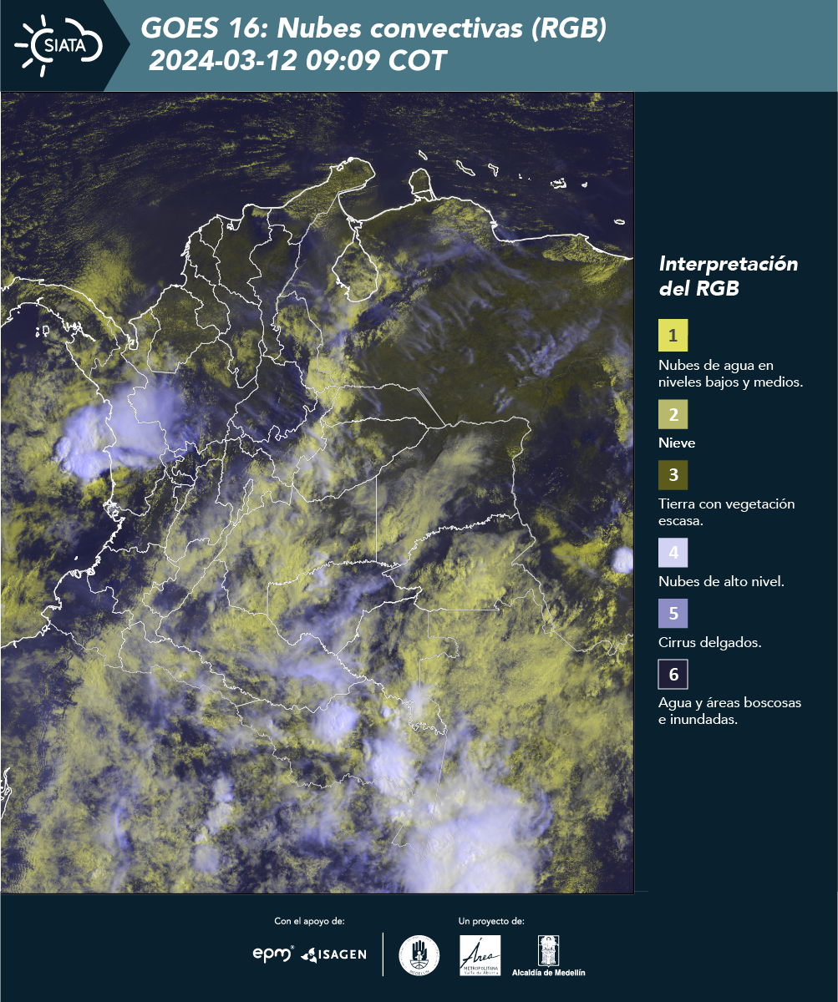The height and width of the screenshot is (1002, 838).
Task: Click the Tierra con vegetación escasa label
Action: tap(726, 512)
